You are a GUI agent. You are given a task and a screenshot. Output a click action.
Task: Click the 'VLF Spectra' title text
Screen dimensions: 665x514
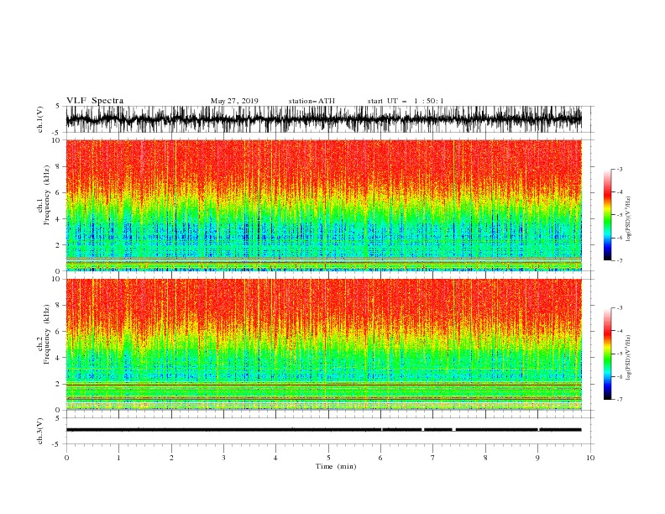pos(95,101)
